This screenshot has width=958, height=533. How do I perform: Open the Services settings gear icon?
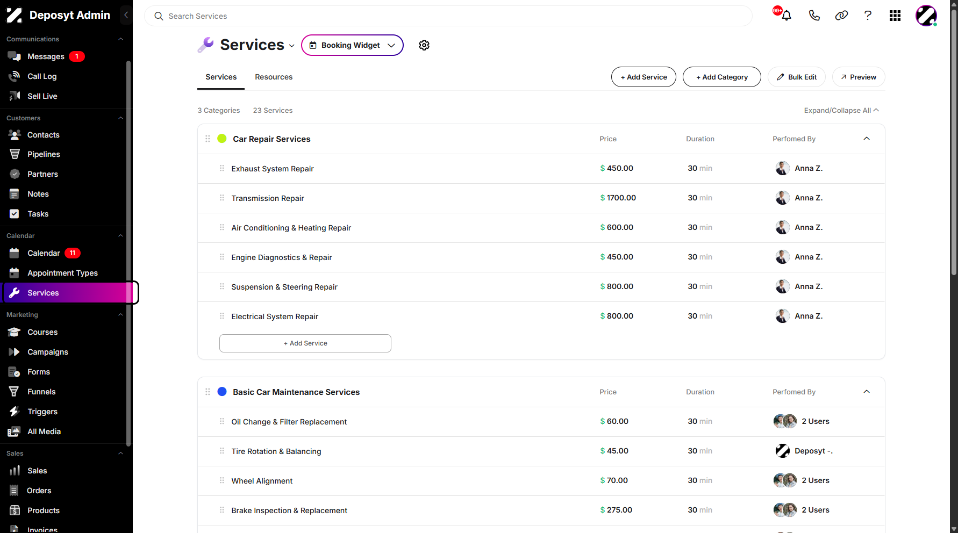click(x=424, y=45)
